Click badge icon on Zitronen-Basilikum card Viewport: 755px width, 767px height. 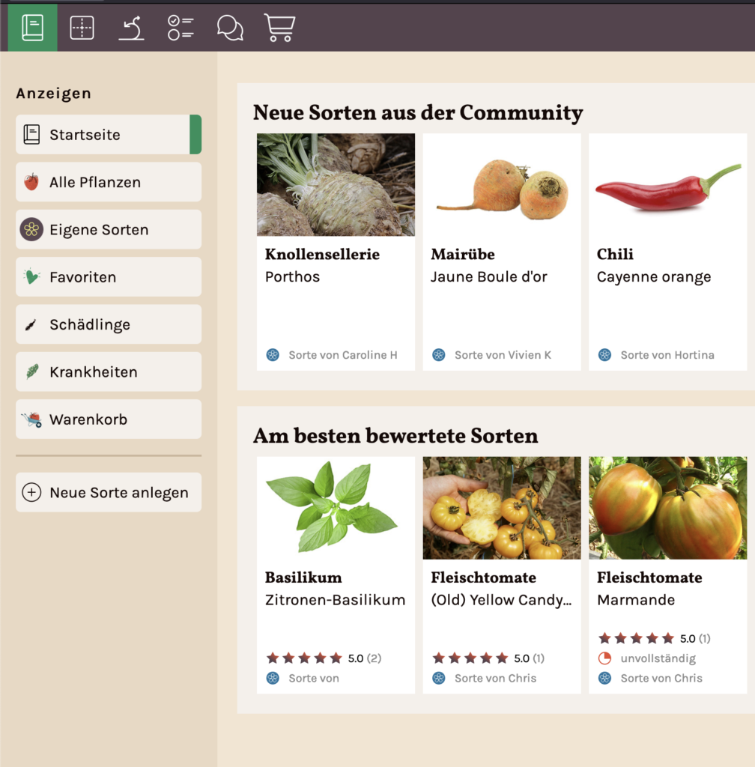273,678
